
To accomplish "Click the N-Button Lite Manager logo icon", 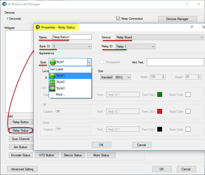I will click(x=4, y=4).
